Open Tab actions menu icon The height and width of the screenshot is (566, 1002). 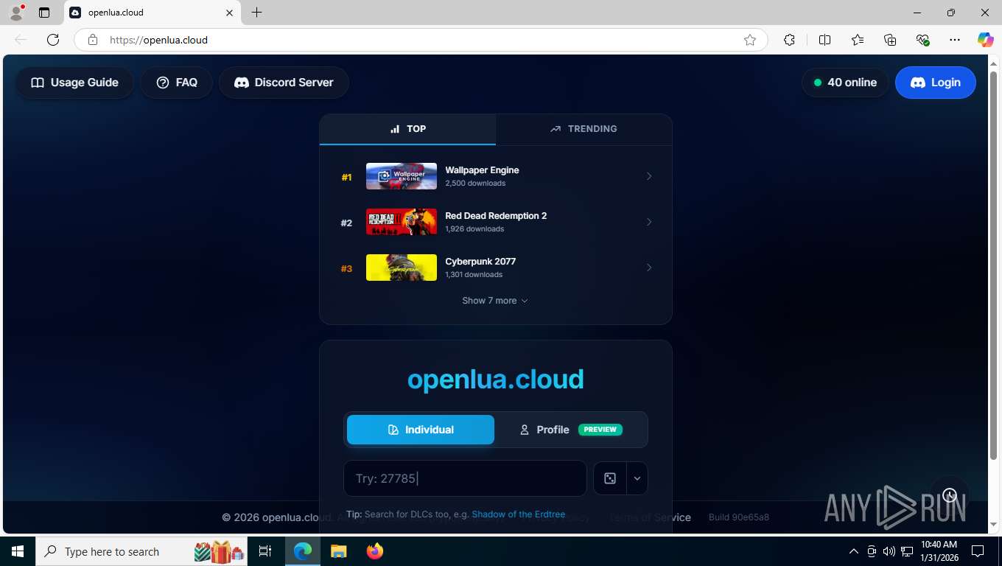click(44, 13)
